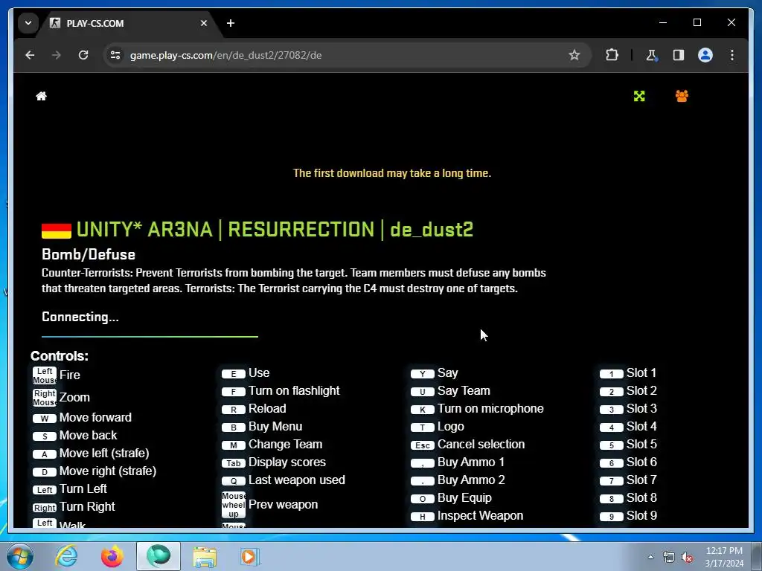Click the 5 key for Slot 5
This screenshot has width=762, height=571.
[612, 445]
